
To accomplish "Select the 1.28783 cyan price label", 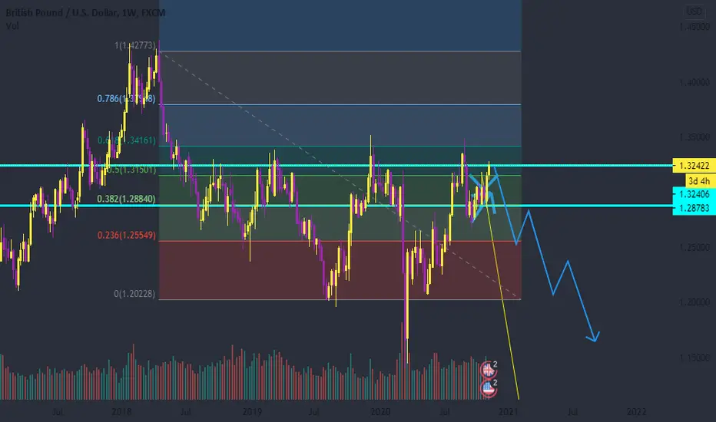I will click(x=694, y=208).
